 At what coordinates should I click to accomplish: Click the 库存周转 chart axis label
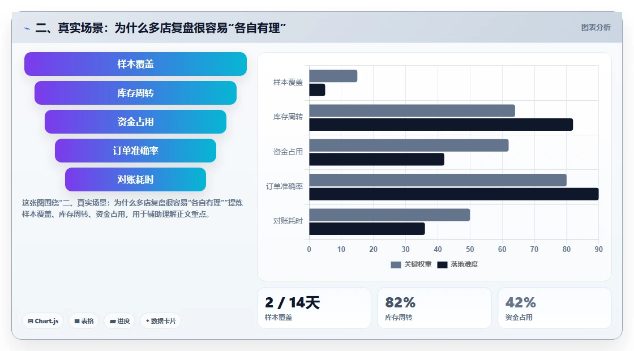288,117
